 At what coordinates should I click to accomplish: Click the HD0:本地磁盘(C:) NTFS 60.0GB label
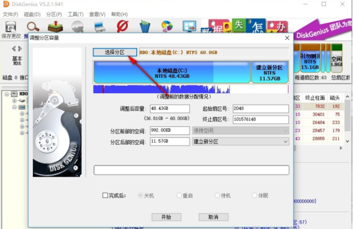[178, 52]
